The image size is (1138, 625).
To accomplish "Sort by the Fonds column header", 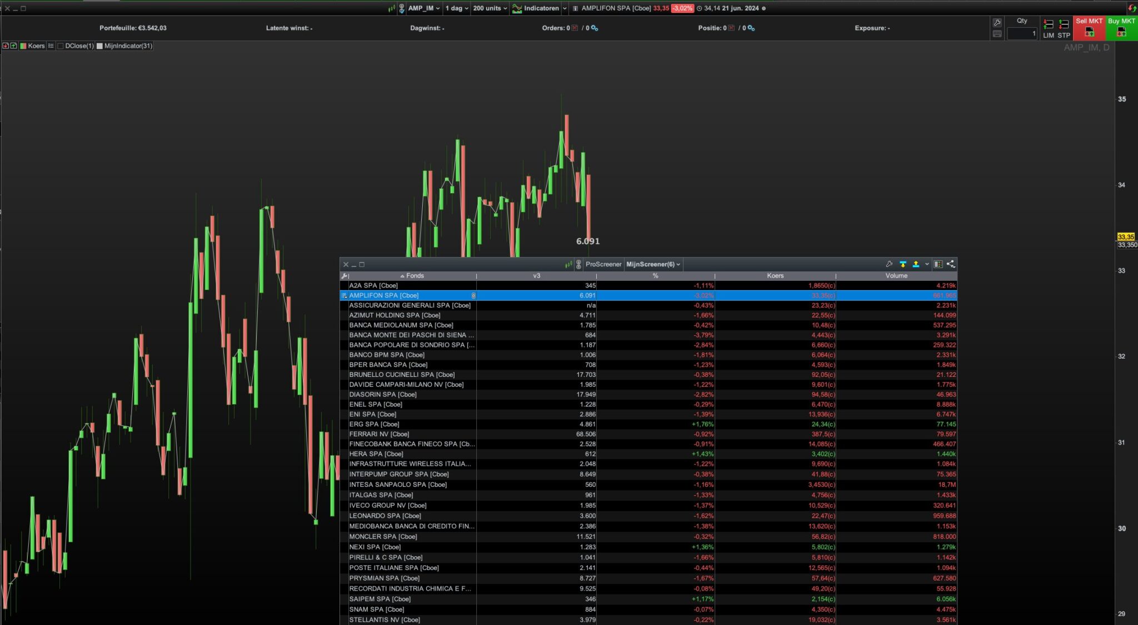I will 414,276.
